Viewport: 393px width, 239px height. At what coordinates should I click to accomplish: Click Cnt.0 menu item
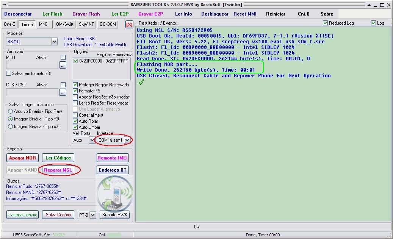coord(304,14)
